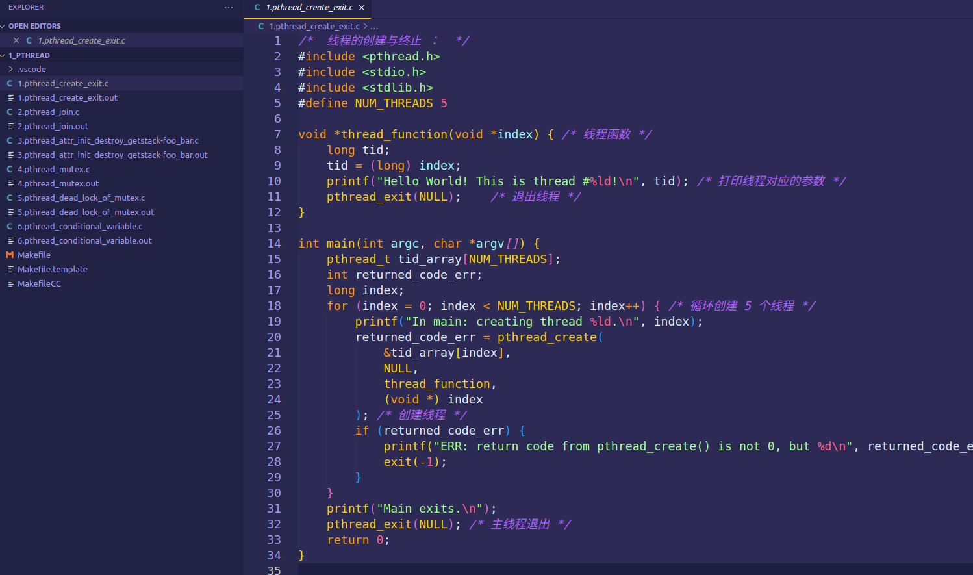The height and width of the screenshot is (575, 973).
Task: Select Makefile.template in file tree
Action: pyautogui.click(x=52, y=270)
